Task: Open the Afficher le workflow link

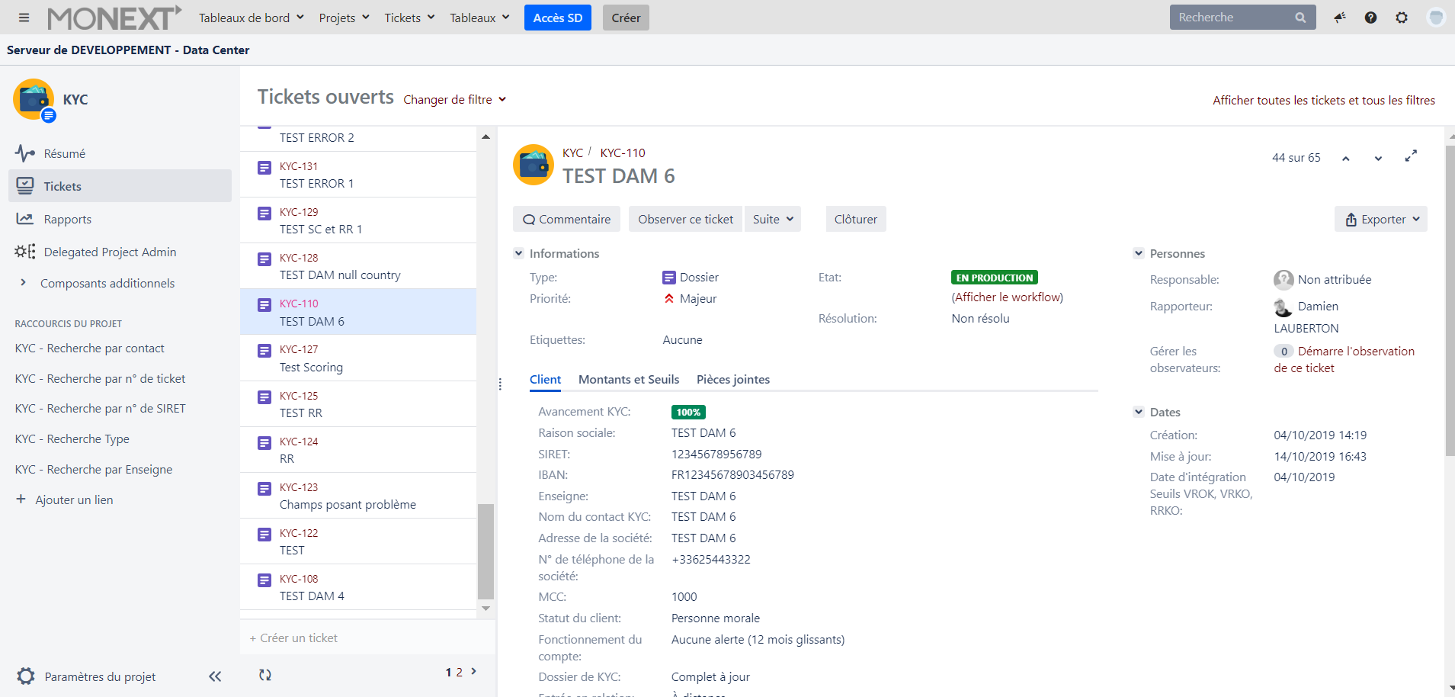Action: [x=1007, y=297]
